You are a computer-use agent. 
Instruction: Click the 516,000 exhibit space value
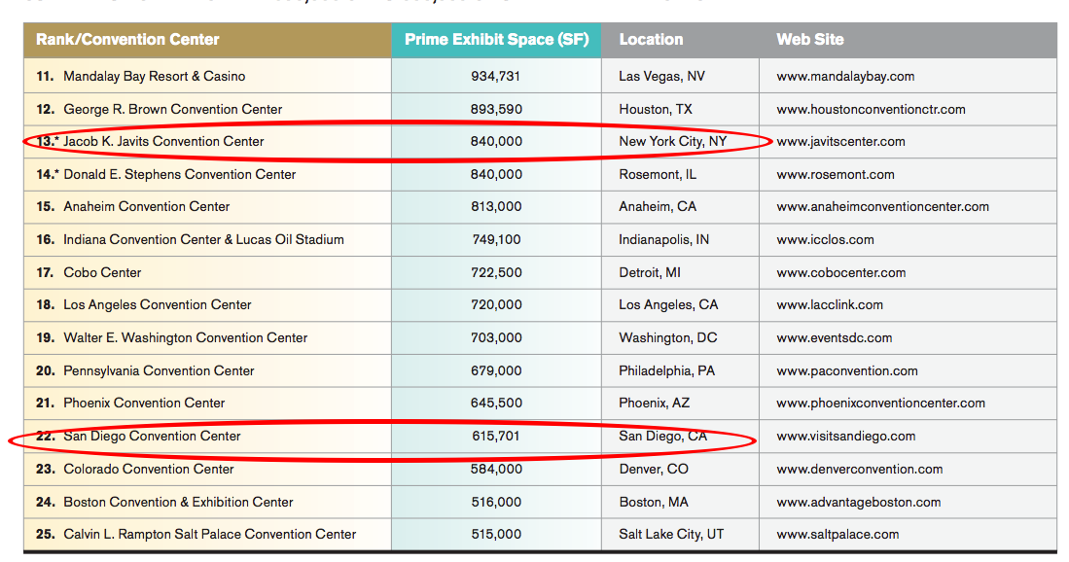tap(496, 502)
